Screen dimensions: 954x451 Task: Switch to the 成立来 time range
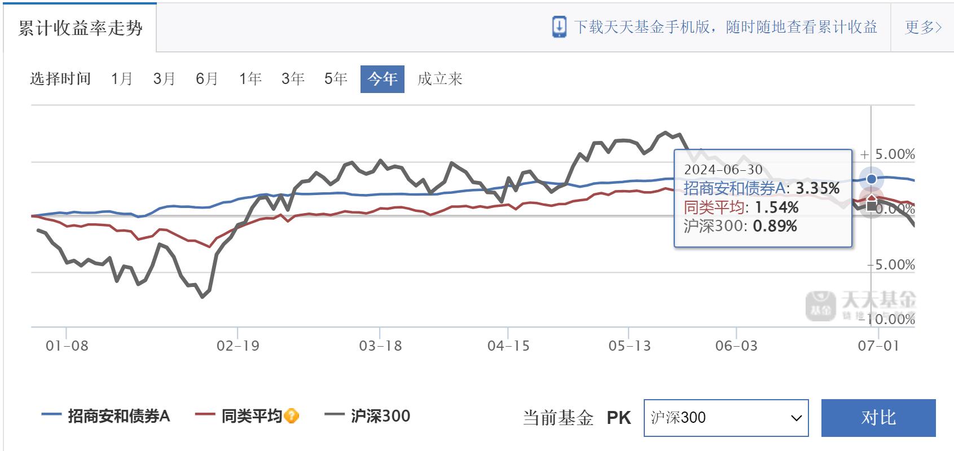[x=439, y=79]
